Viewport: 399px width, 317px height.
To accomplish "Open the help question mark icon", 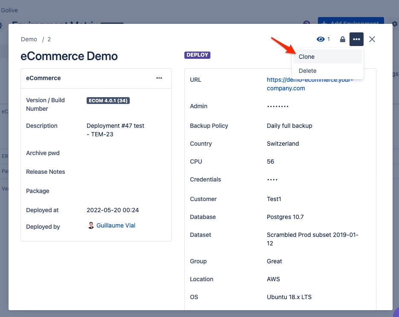I will [306, 23].
